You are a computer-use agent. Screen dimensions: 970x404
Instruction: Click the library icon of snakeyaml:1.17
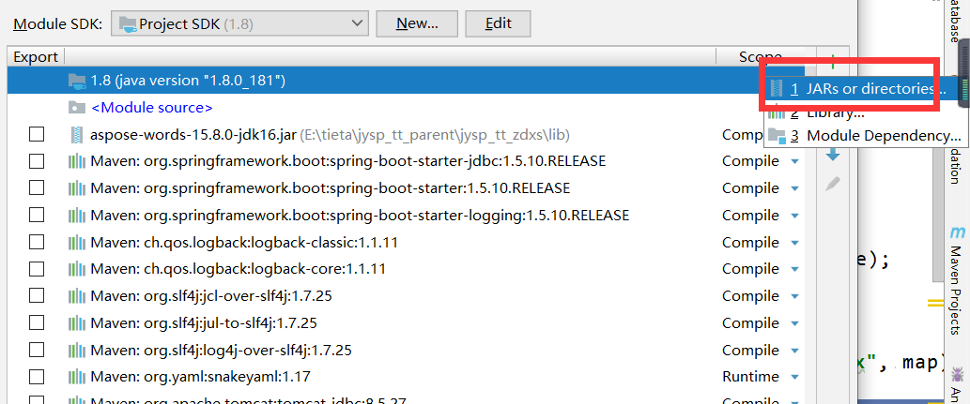pyautogui.click(x=77, y=377)
